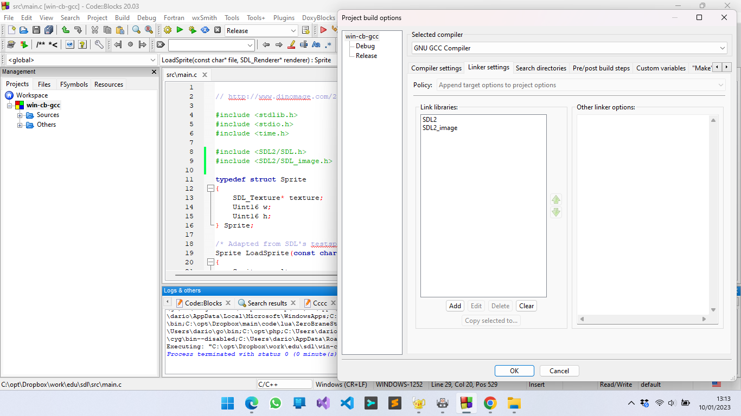This screenshot has height=416, width=741.
Task: Insert a Doxygen block comment (/** icon)
Action: pos(41,44)
